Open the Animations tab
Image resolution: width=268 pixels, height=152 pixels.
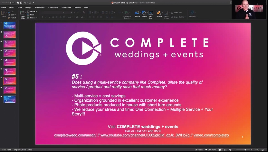[53, 7]
